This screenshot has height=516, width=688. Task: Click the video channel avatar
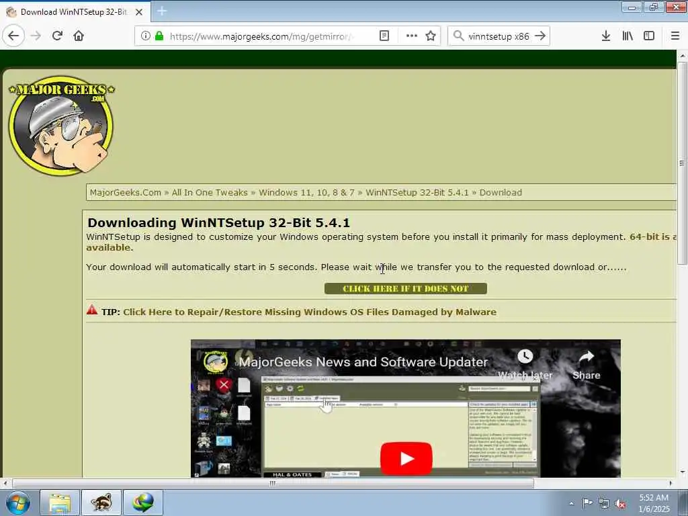click(216, 362)
